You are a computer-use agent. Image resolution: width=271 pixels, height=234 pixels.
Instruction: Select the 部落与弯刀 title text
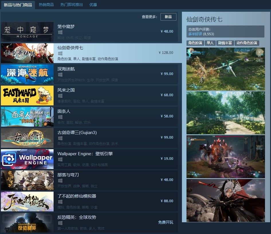(68, 175)
